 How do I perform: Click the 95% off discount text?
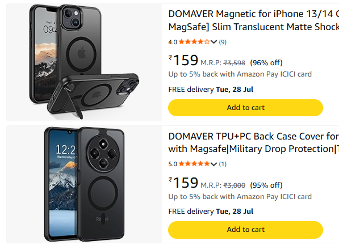tap(266, 185)
